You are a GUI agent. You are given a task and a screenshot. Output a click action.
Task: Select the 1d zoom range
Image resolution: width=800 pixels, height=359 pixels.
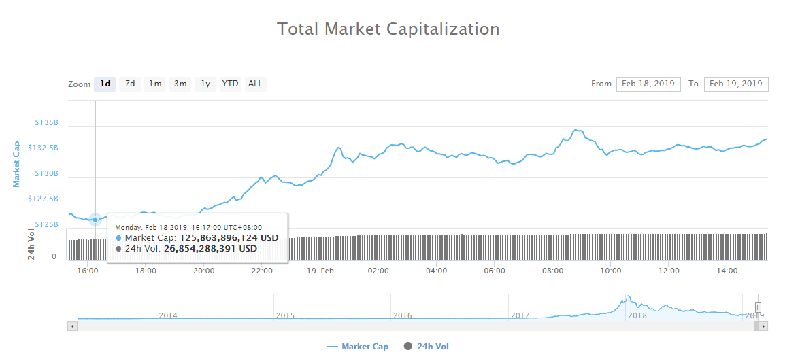pyautogui.click(x=105, y=84)
